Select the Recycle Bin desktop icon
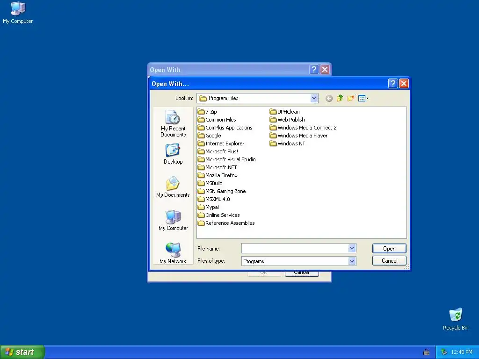This screenshot has height=359, width=479. point(456,319)
